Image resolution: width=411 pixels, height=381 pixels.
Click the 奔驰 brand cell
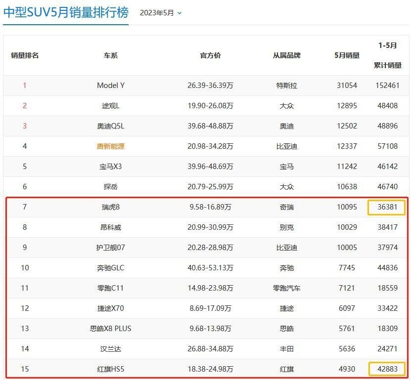[x=286, y=268]
